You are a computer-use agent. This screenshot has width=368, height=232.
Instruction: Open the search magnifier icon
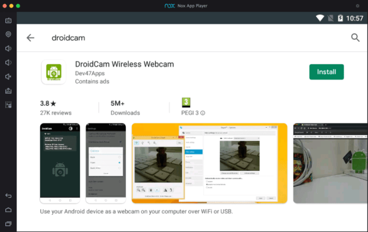355,38
